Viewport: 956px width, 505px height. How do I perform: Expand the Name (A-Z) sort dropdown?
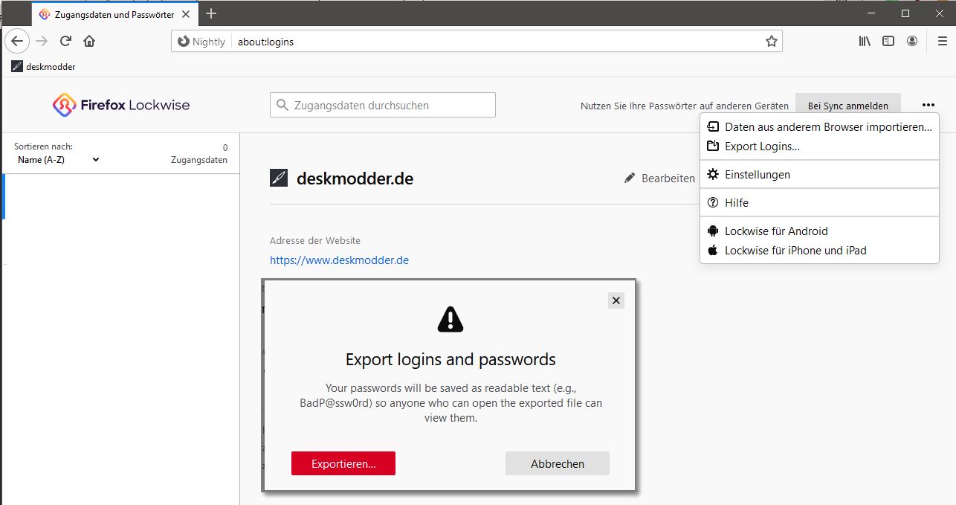tap(57, 159)
